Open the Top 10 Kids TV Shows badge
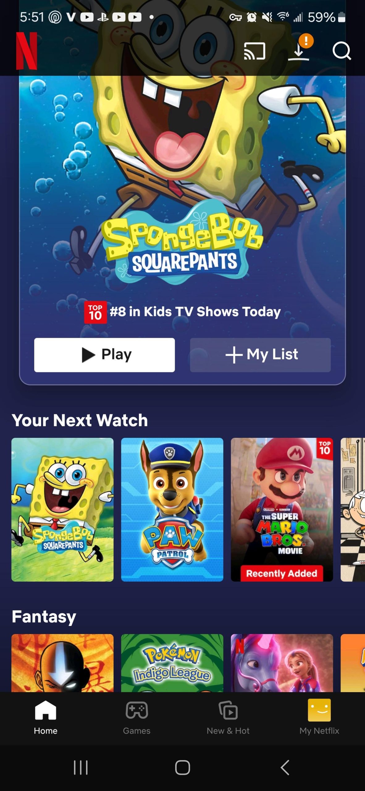Screen dimensions: 365x791 [182, 312]
